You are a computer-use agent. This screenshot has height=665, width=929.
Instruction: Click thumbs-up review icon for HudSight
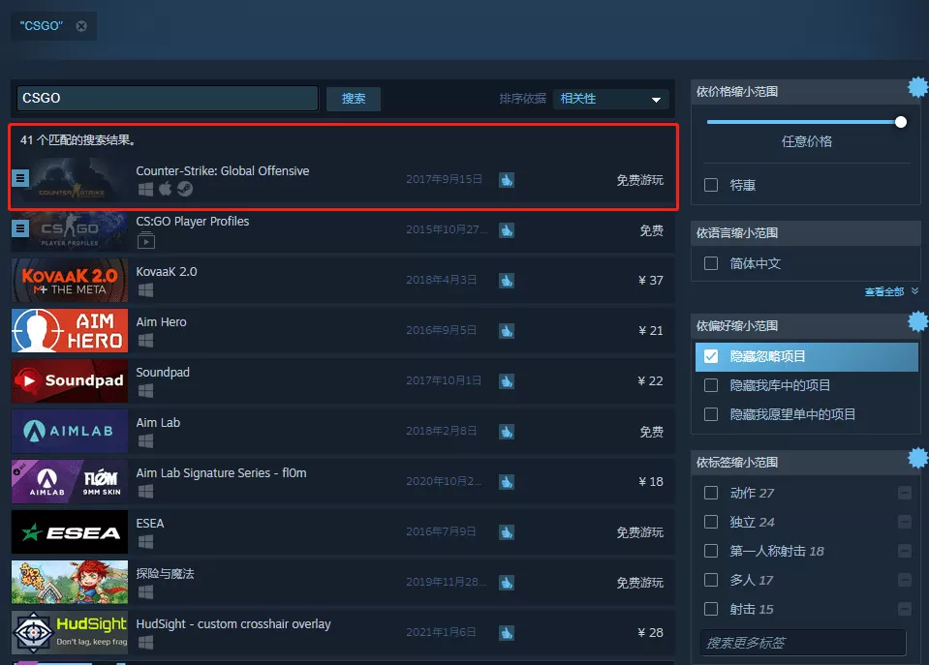point(507,633)
